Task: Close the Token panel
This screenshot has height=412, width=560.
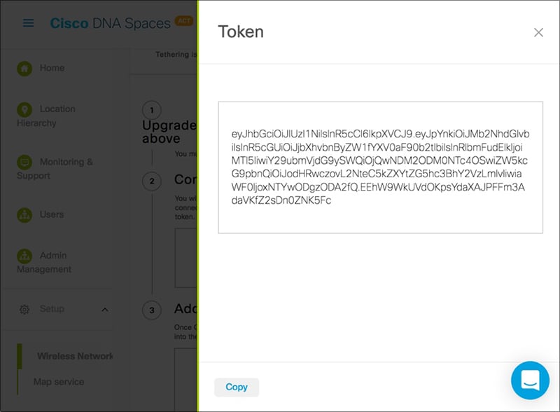Action: coord(538,32)
